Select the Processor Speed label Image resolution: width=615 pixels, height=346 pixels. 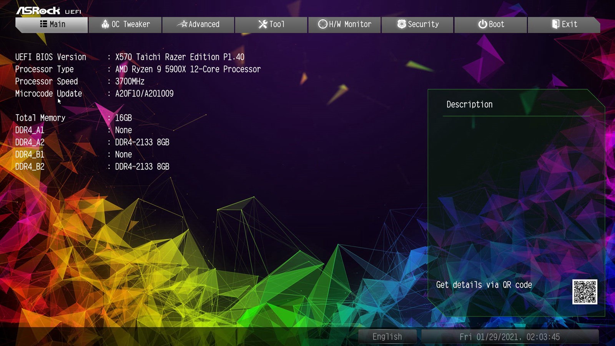47,82
